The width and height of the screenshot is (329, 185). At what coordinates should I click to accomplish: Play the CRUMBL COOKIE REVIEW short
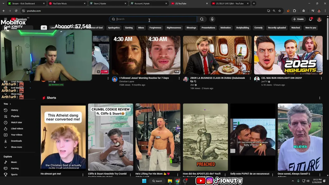point(111,137)
